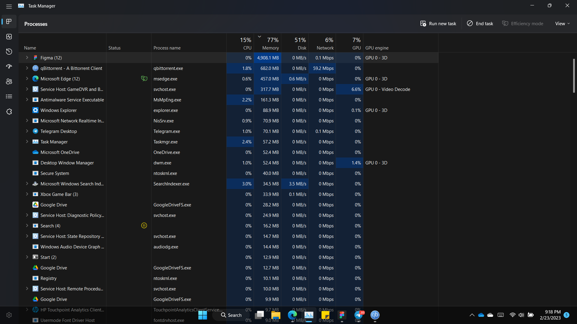Click the qBittorrent process icon
This screenshot has width=577, height=324.
click(35, 68)
